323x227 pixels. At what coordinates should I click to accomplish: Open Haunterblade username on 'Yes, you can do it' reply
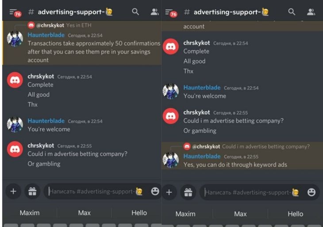tap(202, 156)
